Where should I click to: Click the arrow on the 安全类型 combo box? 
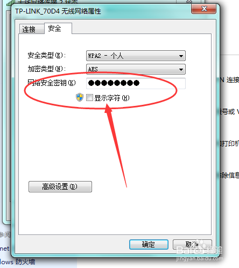pyautogui.click(x=181, y=56)
